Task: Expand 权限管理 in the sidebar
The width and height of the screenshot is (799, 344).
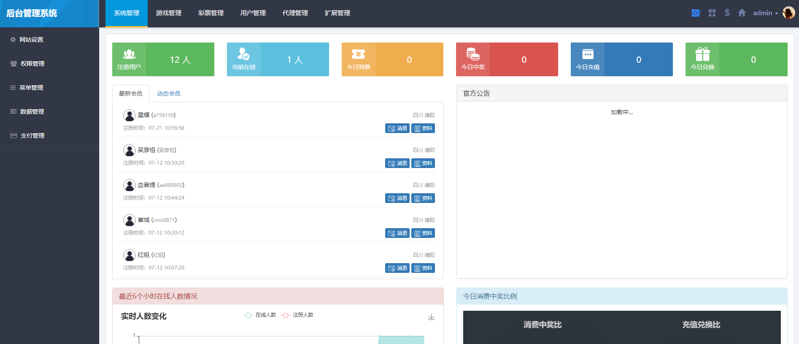Action: (32, 64)
